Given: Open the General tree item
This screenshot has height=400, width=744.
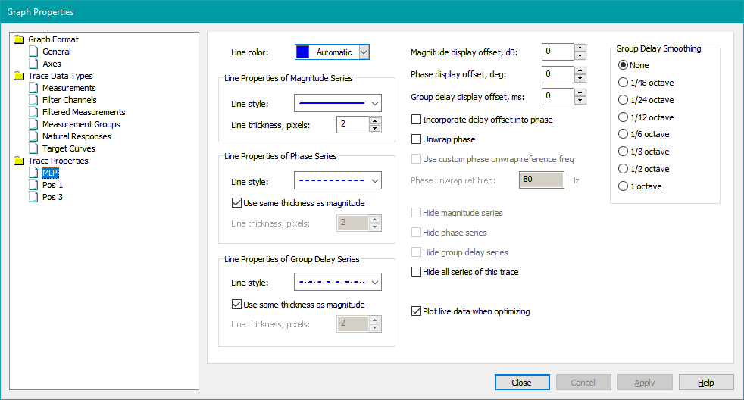Looking at the screenshot, I should tap(57, 52).
